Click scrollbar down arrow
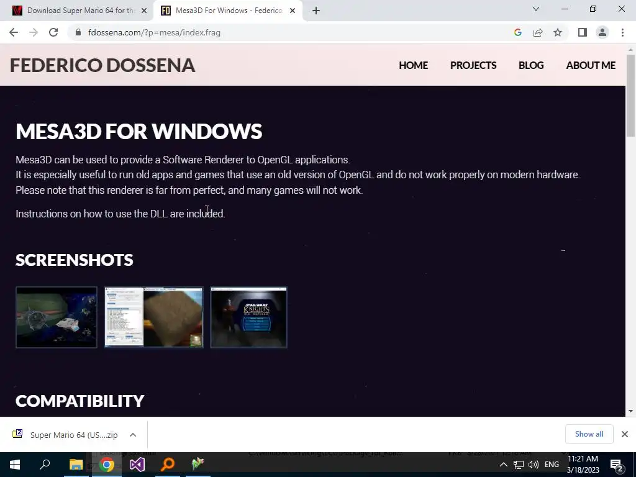 pyautogui.click(x=630, y=411)
